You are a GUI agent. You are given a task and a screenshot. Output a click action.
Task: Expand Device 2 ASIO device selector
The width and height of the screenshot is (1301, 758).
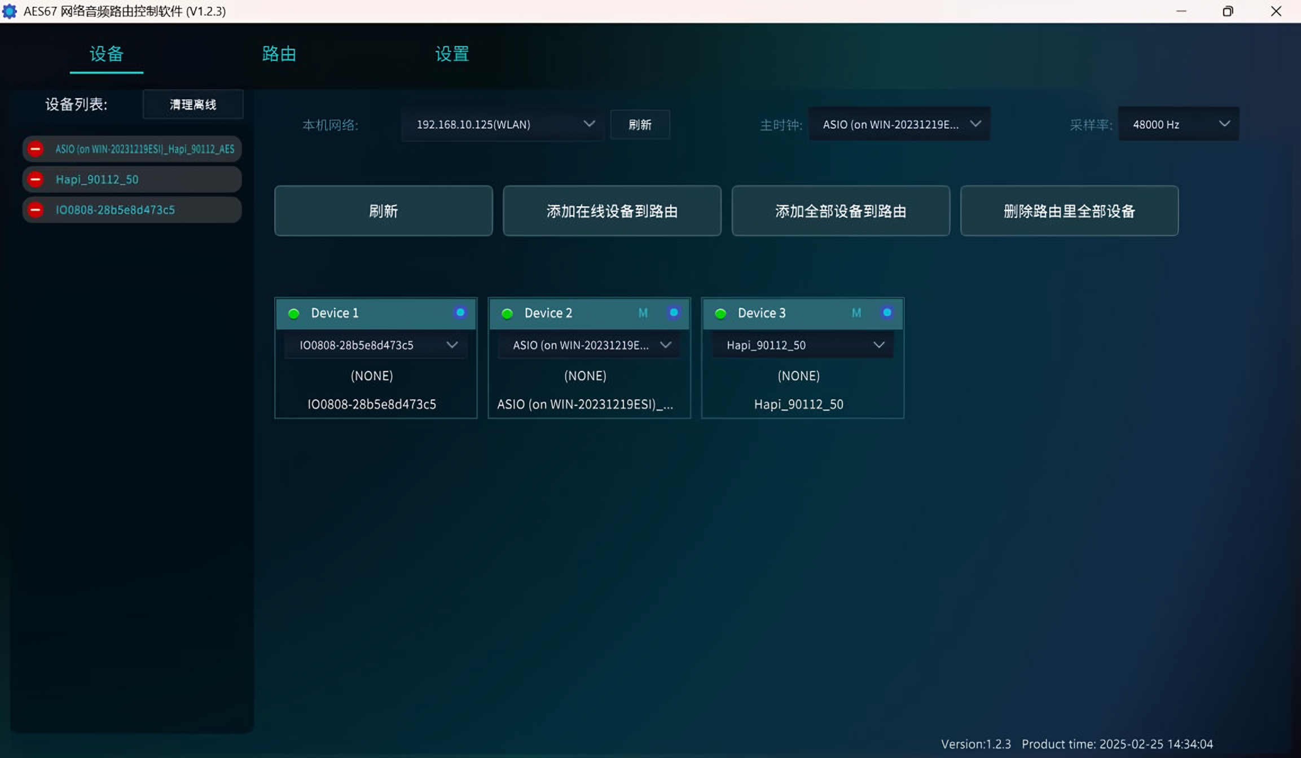589,345
